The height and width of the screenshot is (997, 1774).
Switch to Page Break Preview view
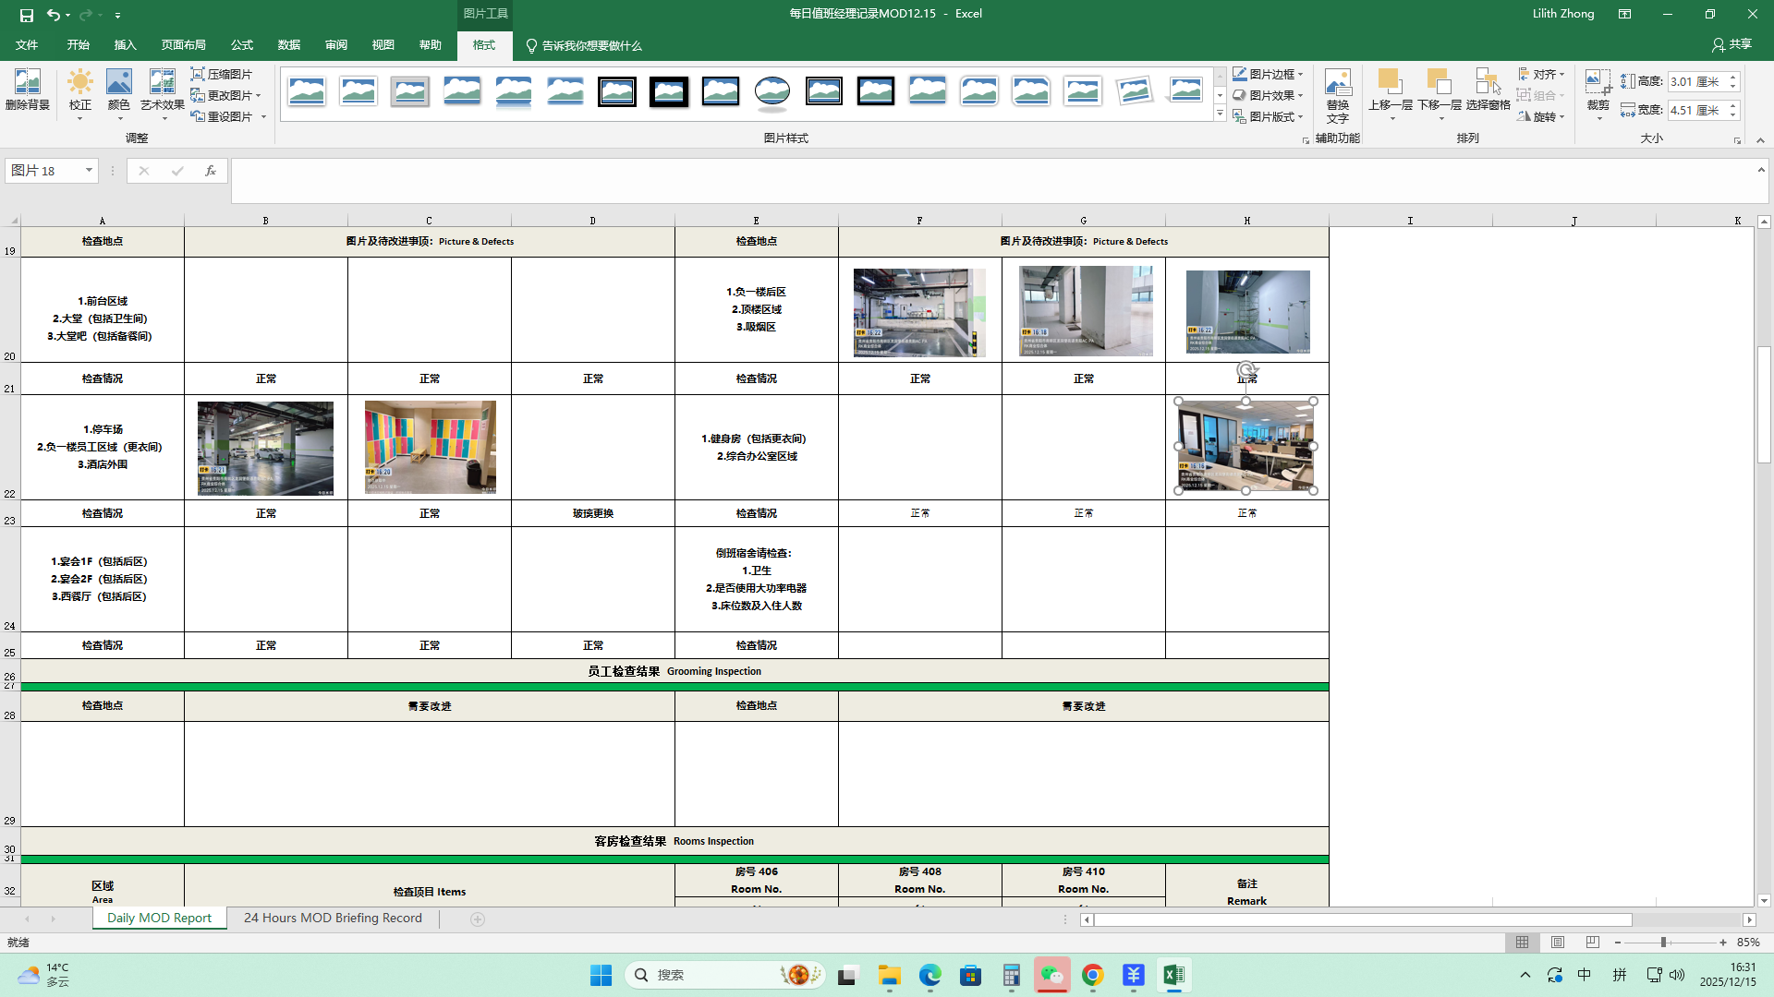[x=1592, y=943]
